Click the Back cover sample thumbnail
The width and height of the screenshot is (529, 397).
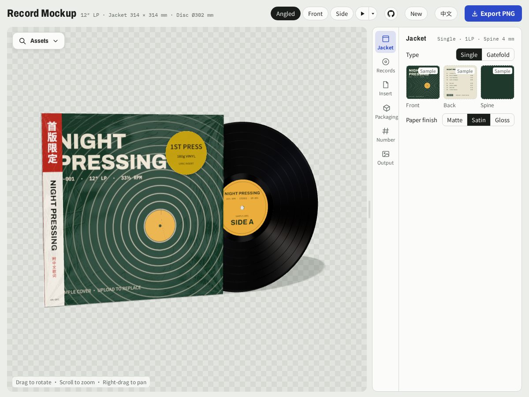coord(460,82)
